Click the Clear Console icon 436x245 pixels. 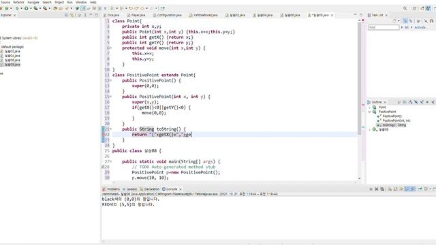pos(390,189)
